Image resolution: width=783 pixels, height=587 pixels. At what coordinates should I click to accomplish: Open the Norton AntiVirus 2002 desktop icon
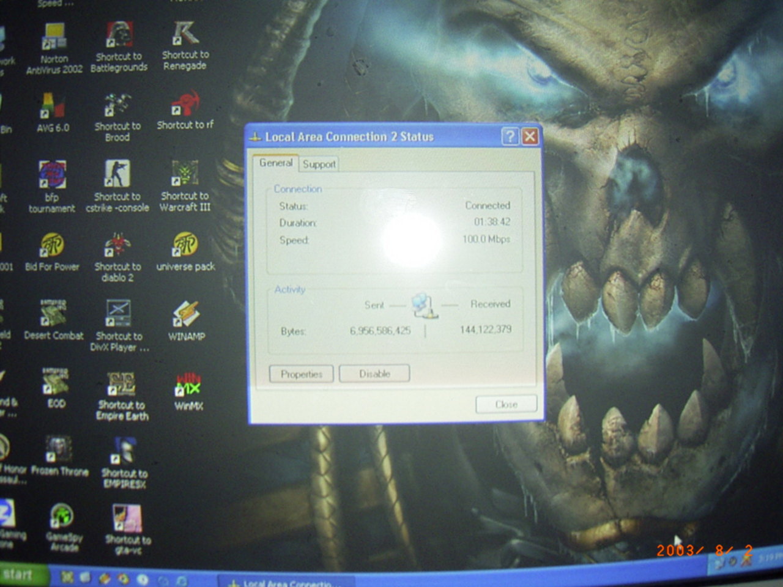(54, 49)
